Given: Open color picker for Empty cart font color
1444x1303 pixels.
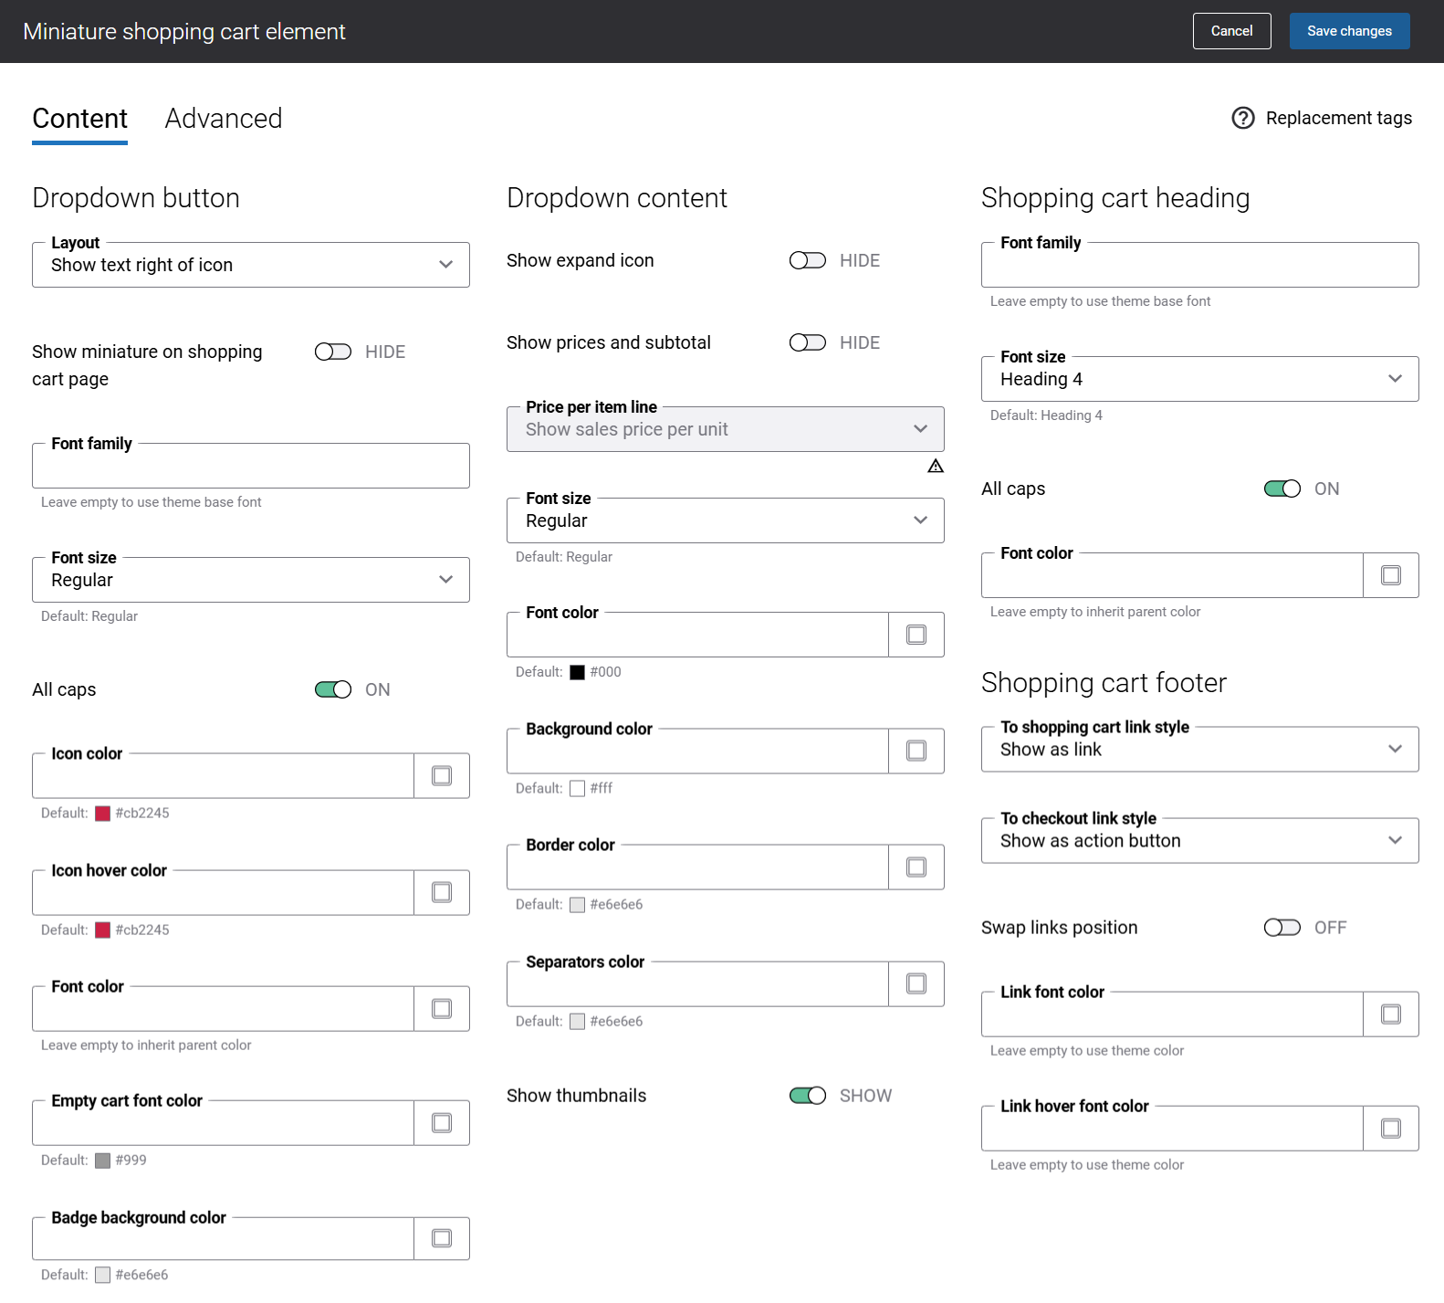Looking at the screenshot, I should [442, 1123].
